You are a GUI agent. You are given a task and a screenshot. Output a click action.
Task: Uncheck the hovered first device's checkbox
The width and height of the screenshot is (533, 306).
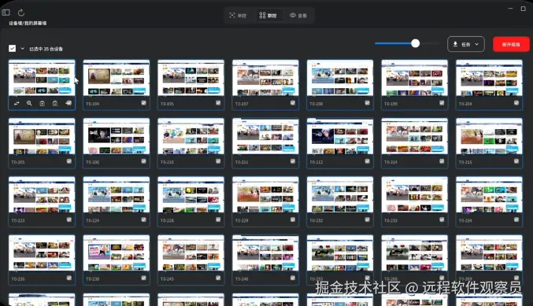pos(69,103)
